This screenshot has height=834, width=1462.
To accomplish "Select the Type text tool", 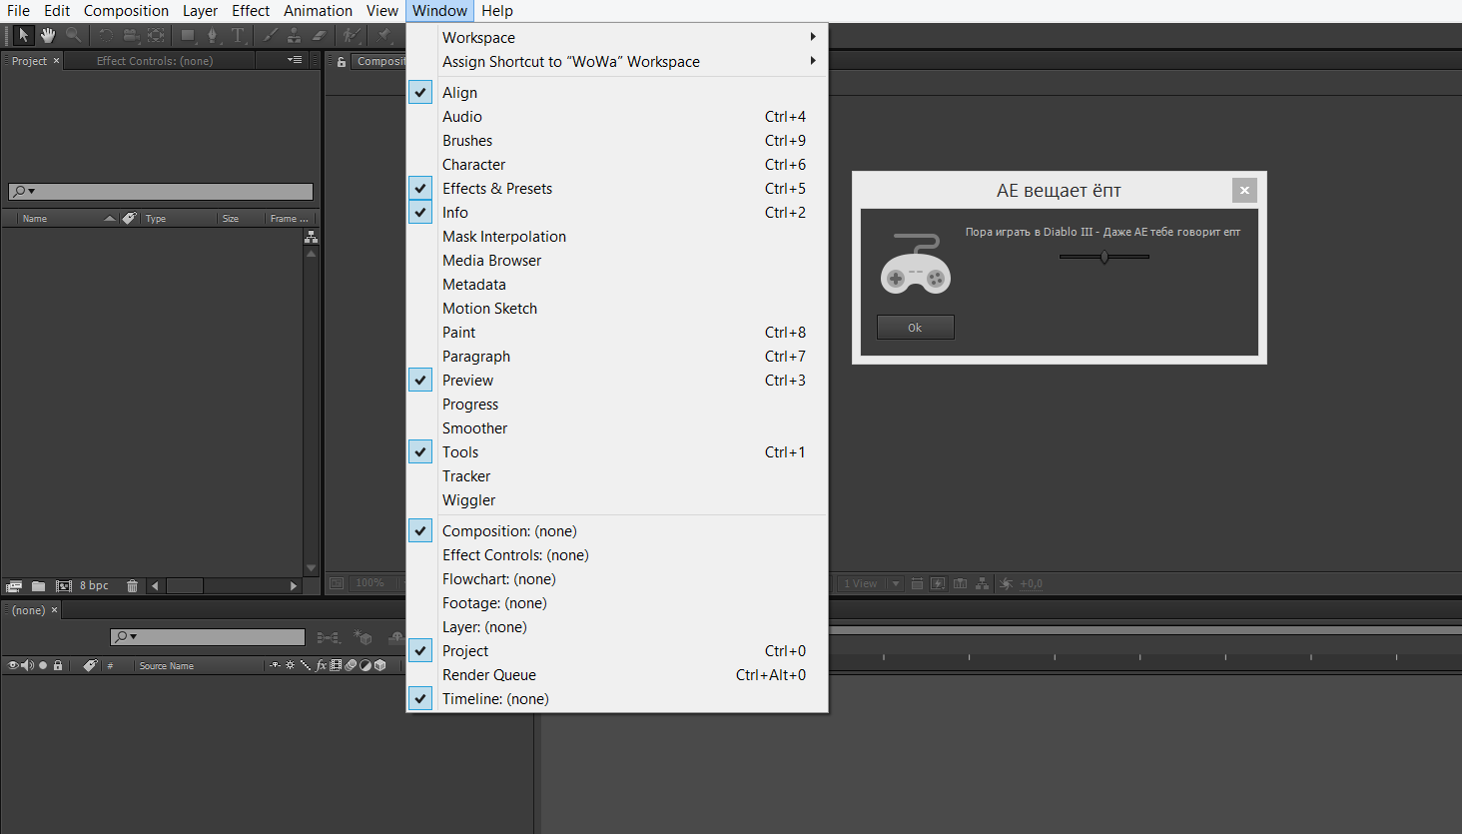I will [x=238, y=35].
